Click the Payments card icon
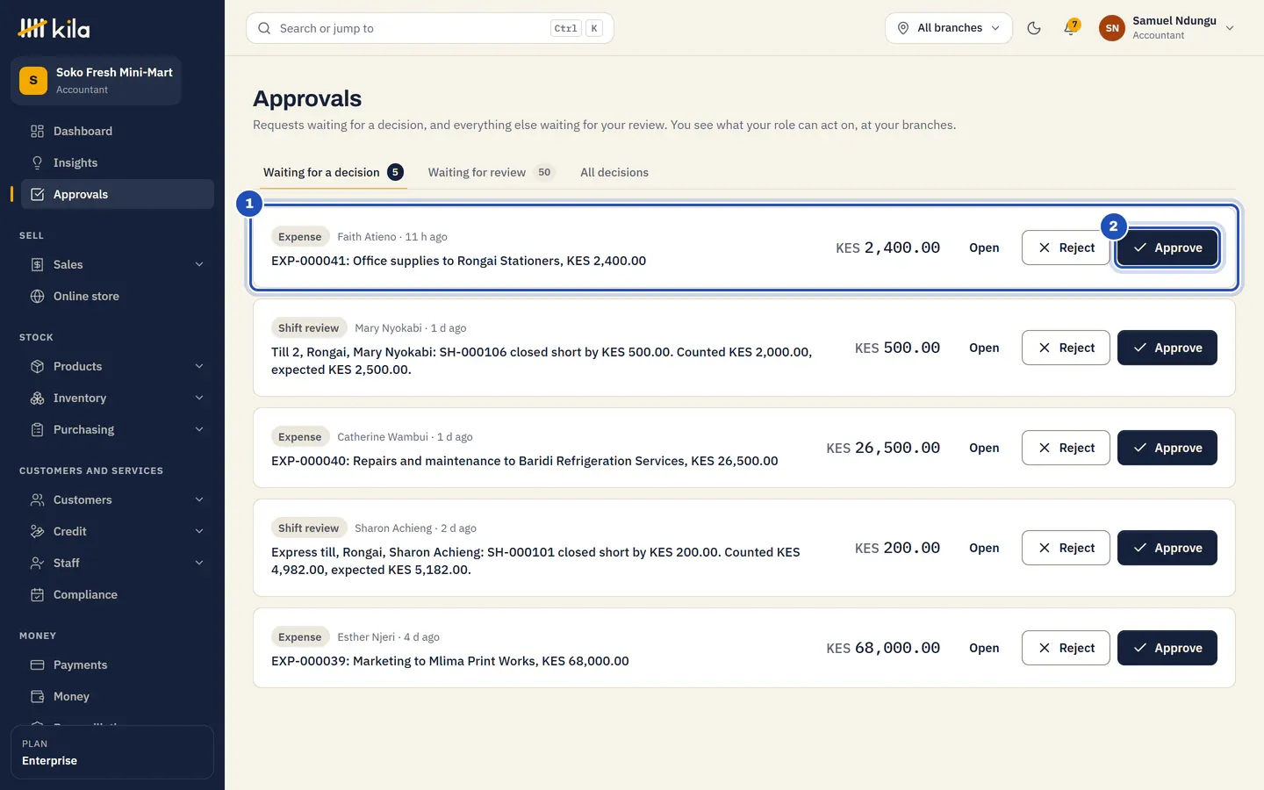The width and height of the screenshot is (1264, 790). 37,665
